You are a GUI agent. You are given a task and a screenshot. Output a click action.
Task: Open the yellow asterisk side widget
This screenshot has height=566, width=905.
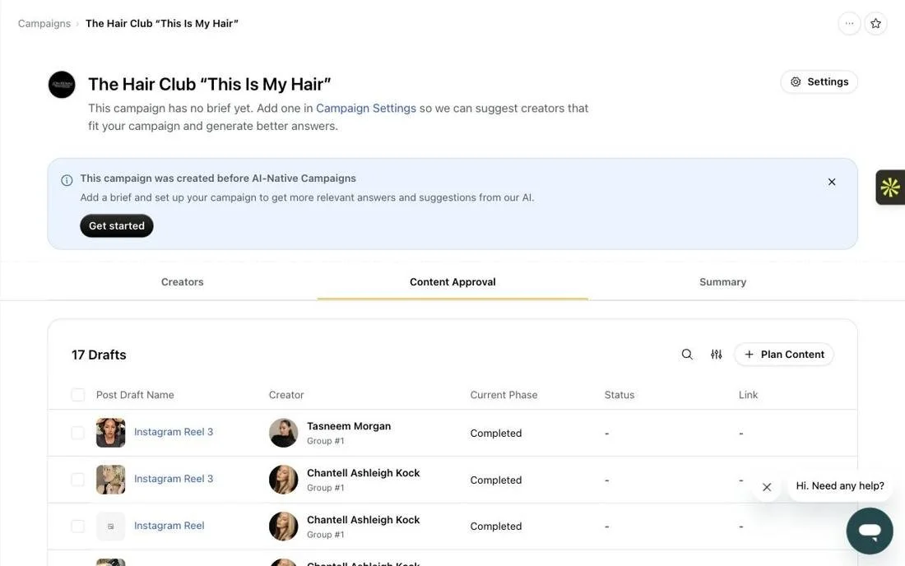[890, 187]
